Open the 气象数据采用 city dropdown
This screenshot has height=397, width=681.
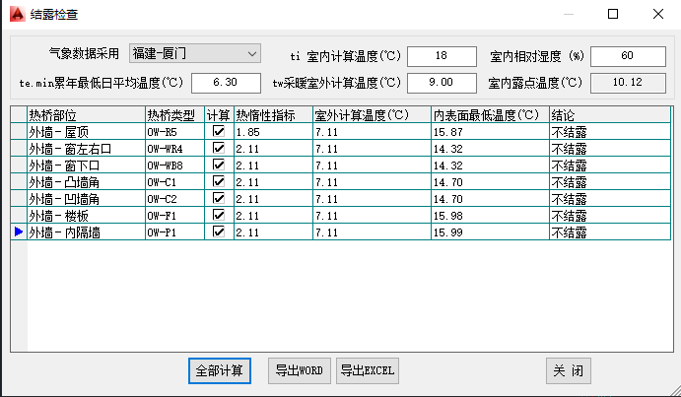[x=194, y=53]
